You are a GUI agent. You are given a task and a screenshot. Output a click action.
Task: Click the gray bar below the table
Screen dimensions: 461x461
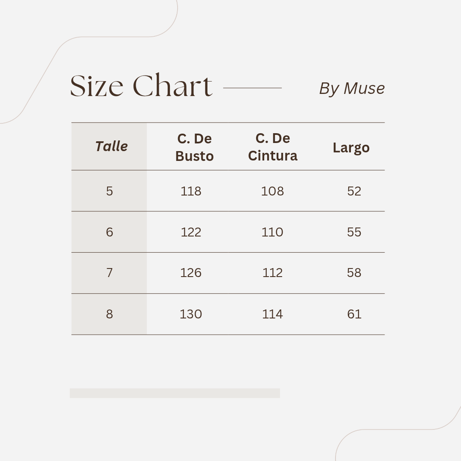coord(175,393)
